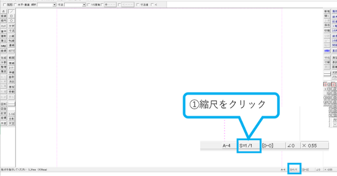Select the 接線 tangent line tool
The height and width of the screenshot is (176, 337).
click(x=3, y=16)
